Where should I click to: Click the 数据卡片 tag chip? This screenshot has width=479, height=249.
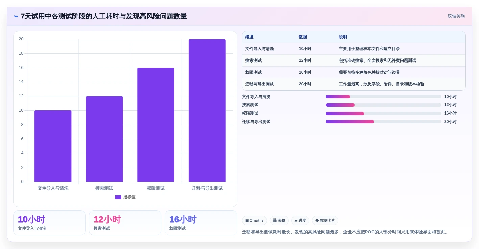click(x=325, y=221)
